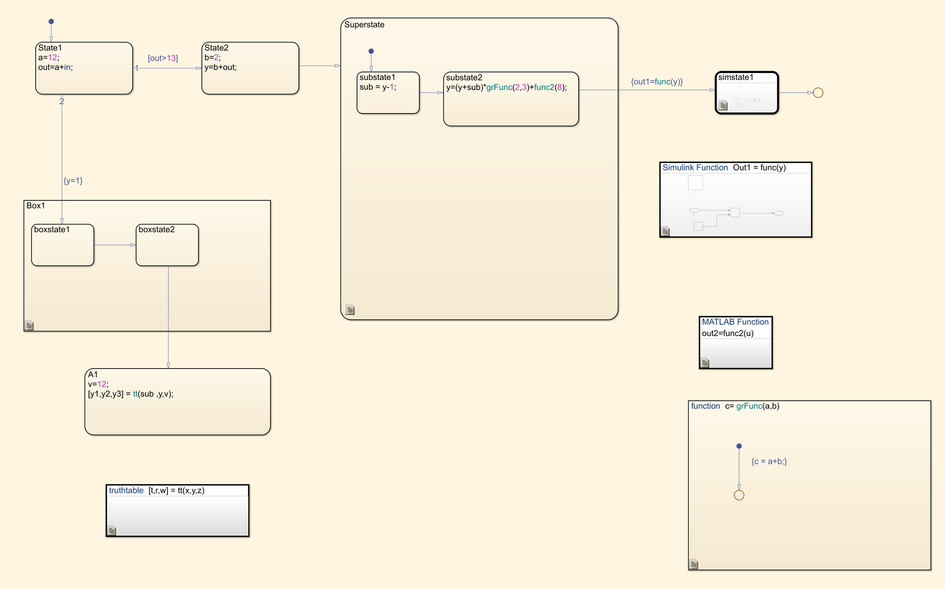
Task: Click the truthtable note icon
Action: (112, 531)
